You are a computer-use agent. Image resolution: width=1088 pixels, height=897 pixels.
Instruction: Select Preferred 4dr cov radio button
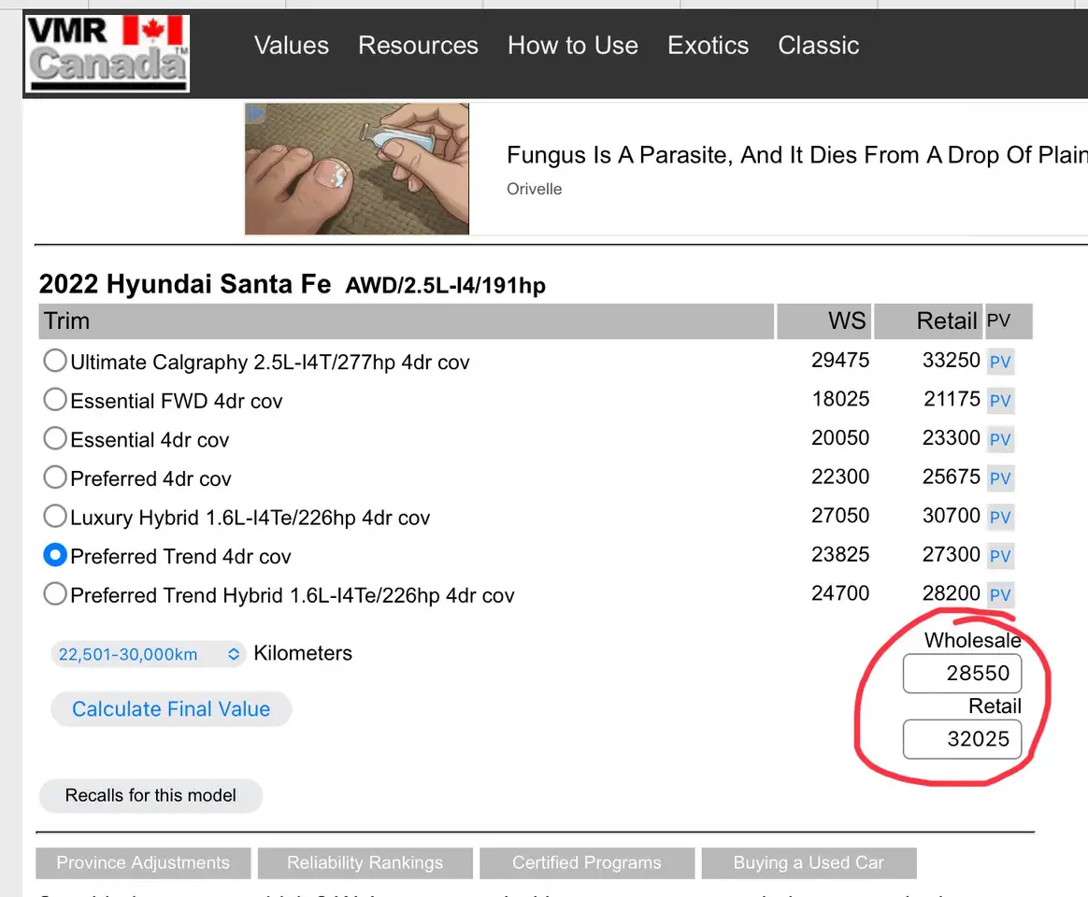tap(55, 477)
